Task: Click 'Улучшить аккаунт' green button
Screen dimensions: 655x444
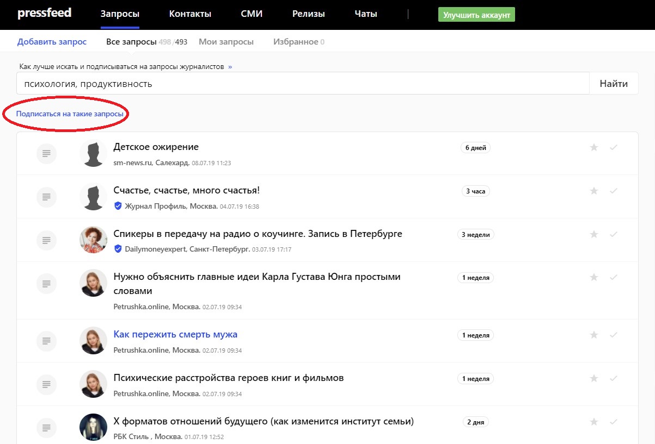Action: tap(476, 15)
